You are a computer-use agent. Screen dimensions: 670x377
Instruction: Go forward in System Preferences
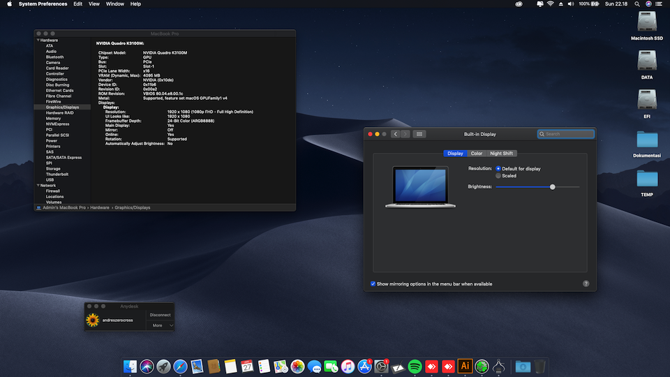point(405,134)
